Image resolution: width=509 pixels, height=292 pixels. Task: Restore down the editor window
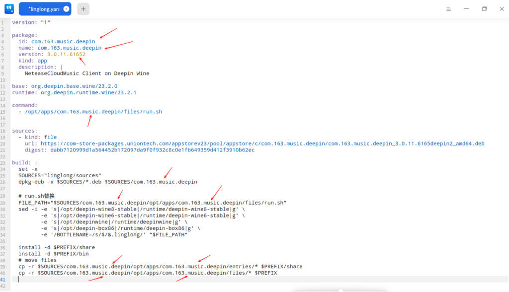coord(484,8)
